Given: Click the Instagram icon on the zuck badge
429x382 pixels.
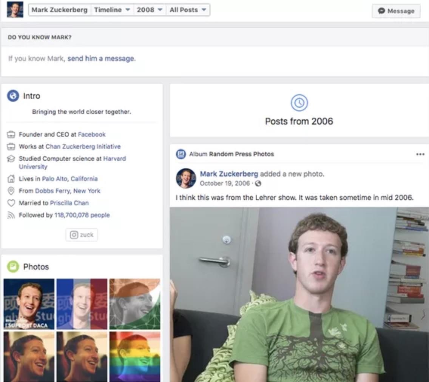Looking at the screenshot, I should [x=75, y=234].
